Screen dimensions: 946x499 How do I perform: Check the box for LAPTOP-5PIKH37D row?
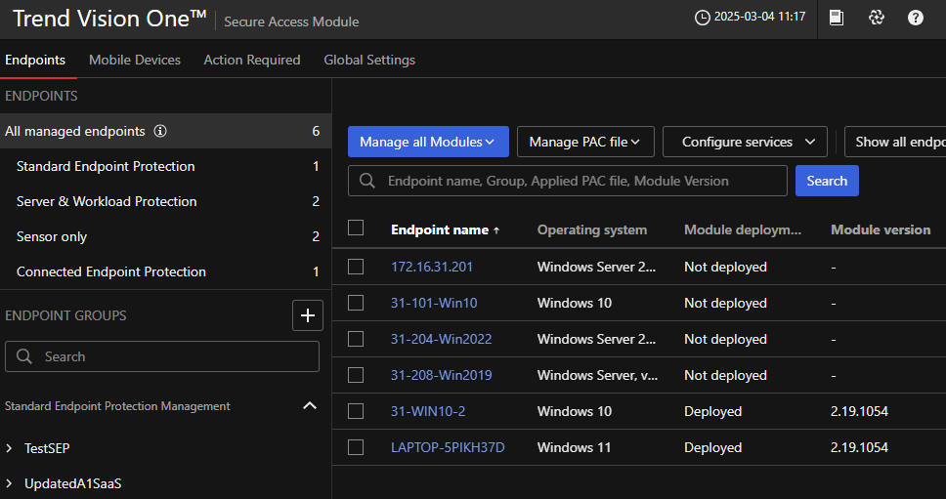[x=356, y=447]
